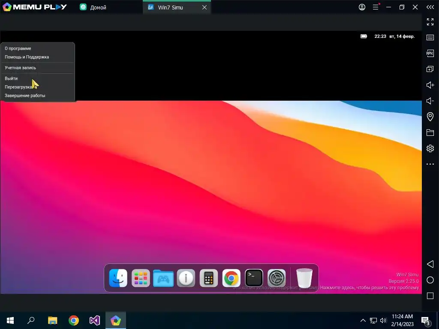Launch Chrome from Windows taskbar
Screen dimensions: 439x329
74,320
